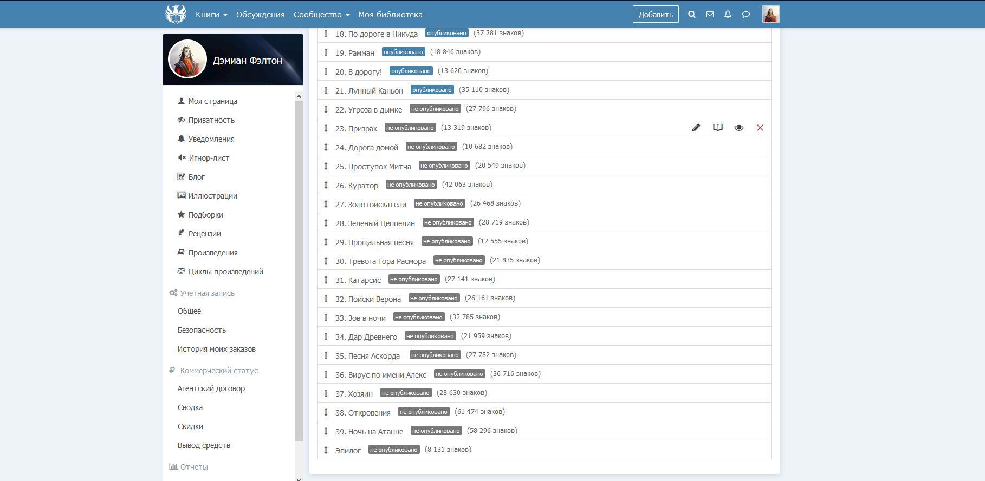Open messages envelope icon
Screen dimensions: 985x481
click(710, 15)
